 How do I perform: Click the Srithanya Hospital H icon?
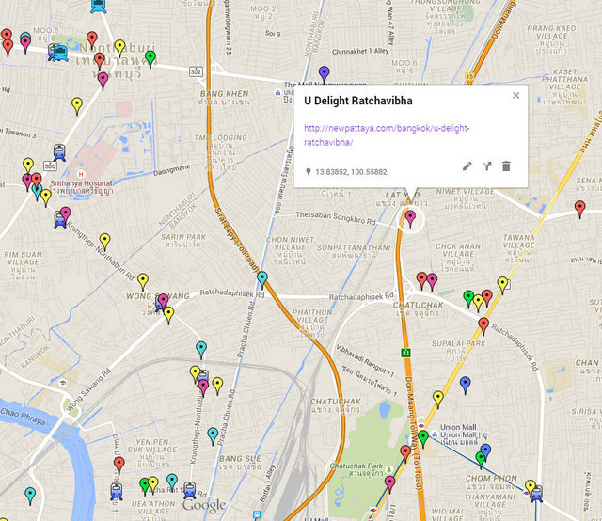[81, 174]
